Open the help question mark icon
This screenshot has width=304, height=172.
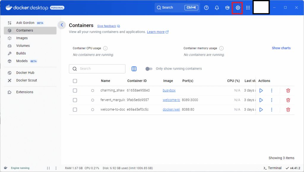tap(206, 8)
